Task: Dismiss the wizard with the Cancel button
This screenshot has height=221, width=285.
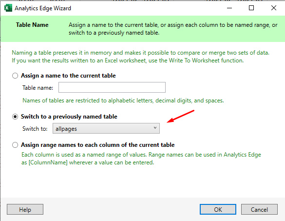Action: pyautogui.click(x=259, y=209)
